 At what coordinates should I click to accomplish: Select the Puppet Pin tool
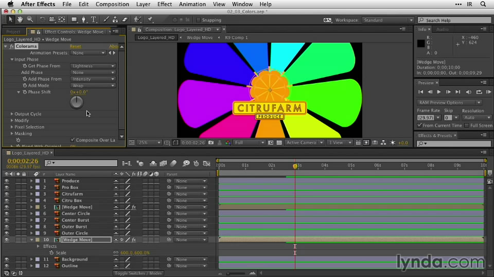point(150,19)
